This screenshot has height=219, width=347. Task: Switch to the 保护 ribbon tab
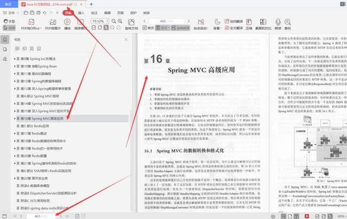(133, 13)
